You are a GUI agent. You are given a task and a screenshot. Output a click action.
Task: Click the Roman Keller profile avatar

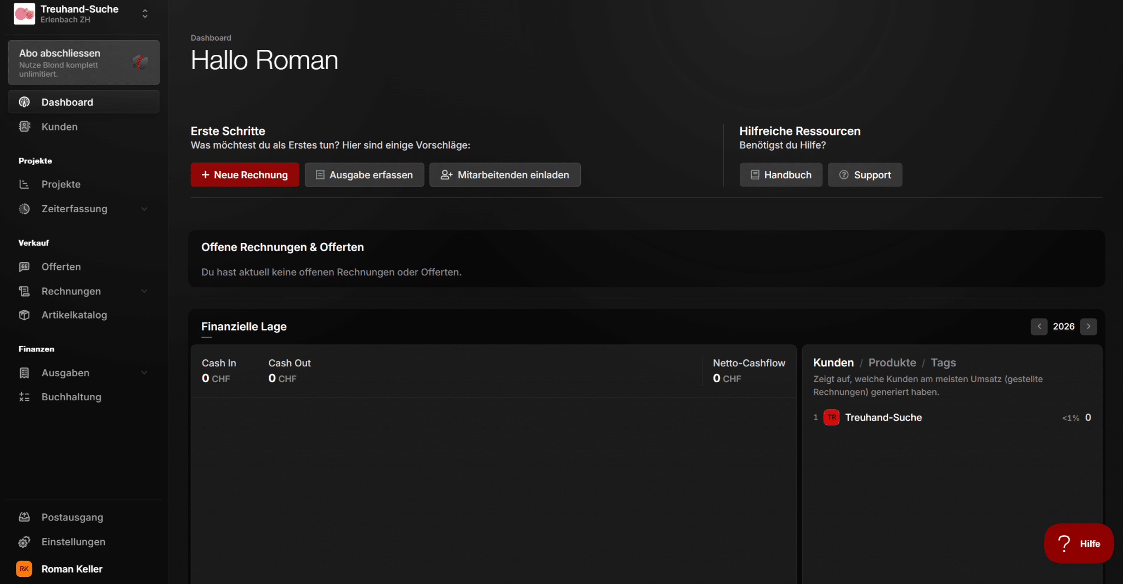click(x=24, y=569)
